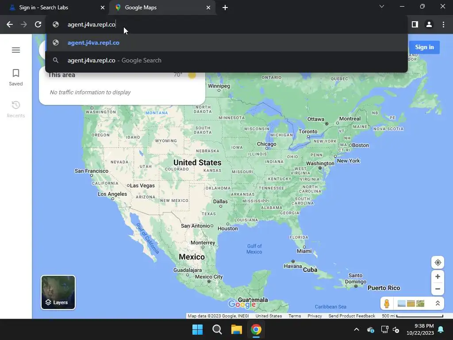Click Send Product Feedback link

(352, 316)
